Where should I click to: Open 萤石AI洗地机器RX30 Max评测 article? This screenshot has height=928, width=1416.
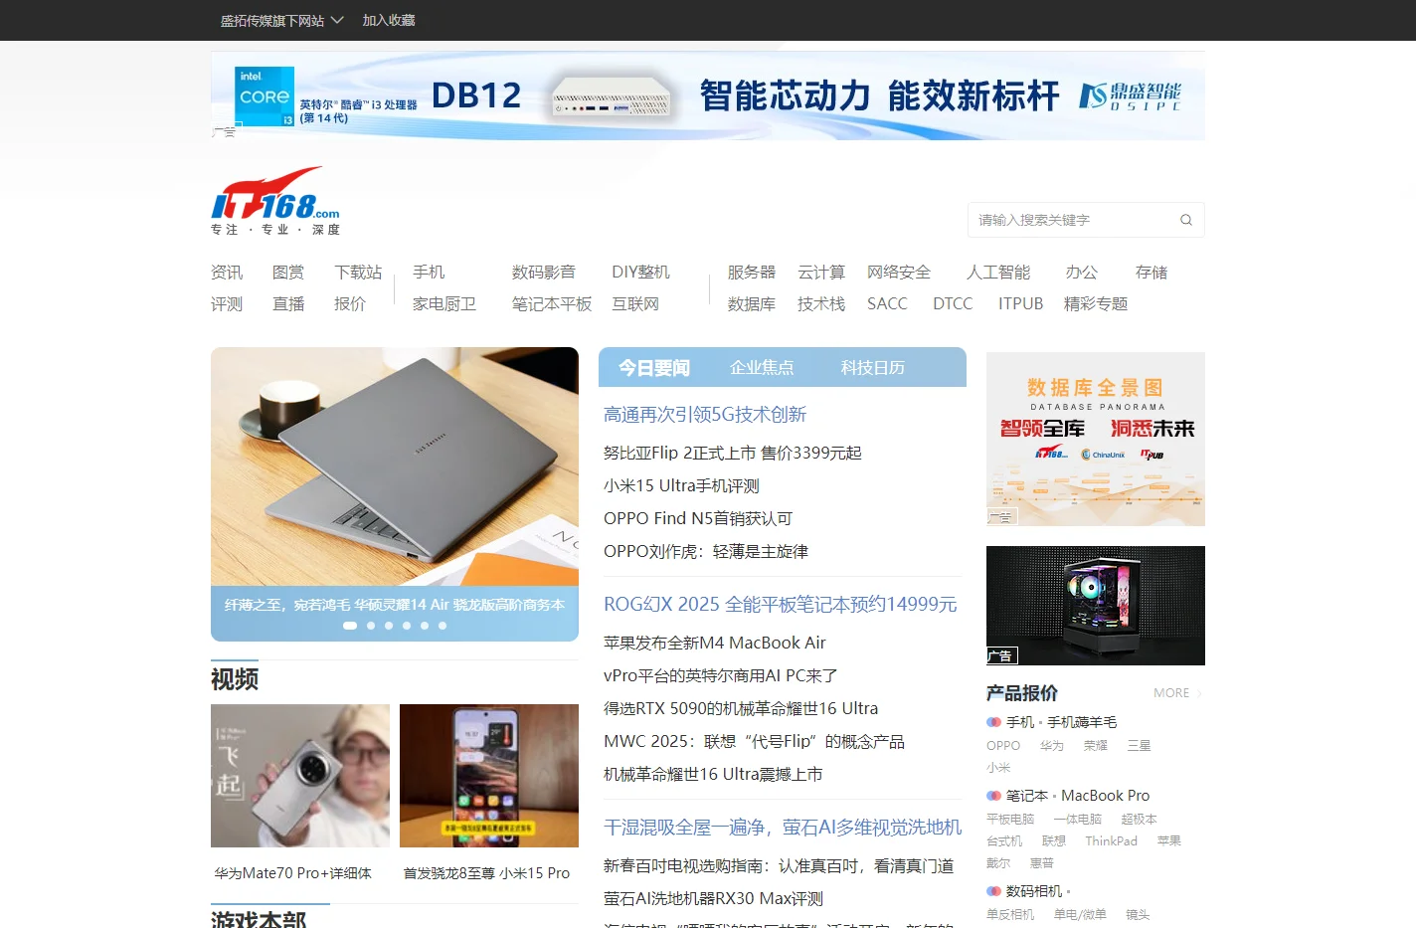(x=713, y=898)
